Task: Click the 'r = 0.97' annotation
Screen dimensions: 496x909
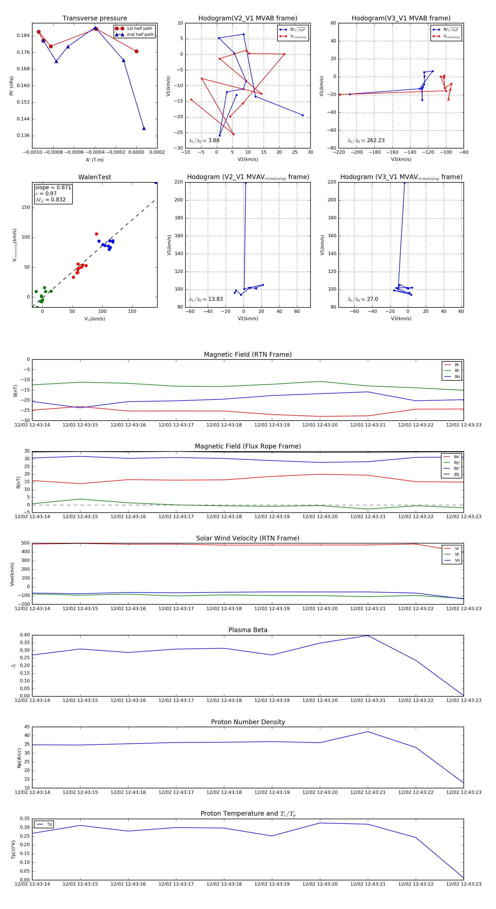Action: pyautogui.click(x=46, y=193)
